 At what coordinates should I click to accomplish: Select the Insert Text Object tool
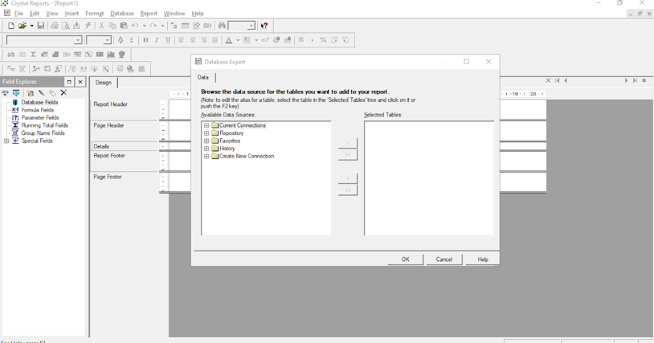click(11, 54)
